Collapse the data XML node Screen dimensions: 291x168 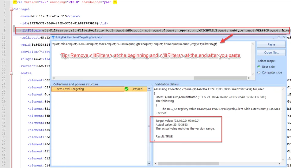click(x=11, y=73)
